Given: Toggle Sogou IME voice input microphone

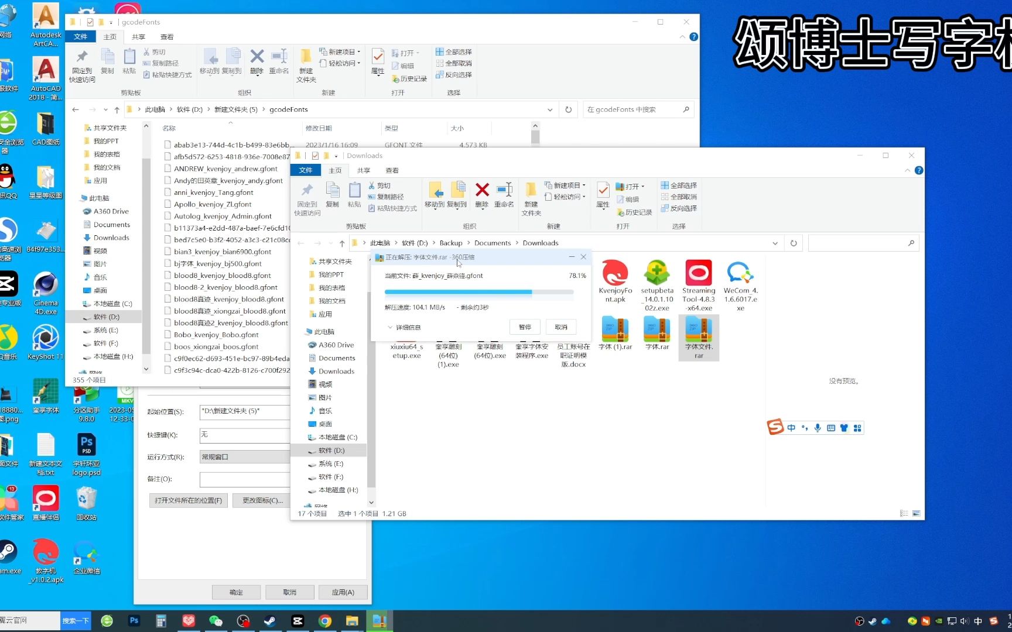Looking at the screenshot, I should click(818, 428).
